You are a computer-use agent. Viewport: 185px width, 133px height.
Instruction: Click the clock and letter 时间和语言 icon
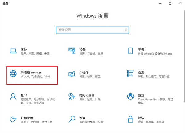(72, 96)
